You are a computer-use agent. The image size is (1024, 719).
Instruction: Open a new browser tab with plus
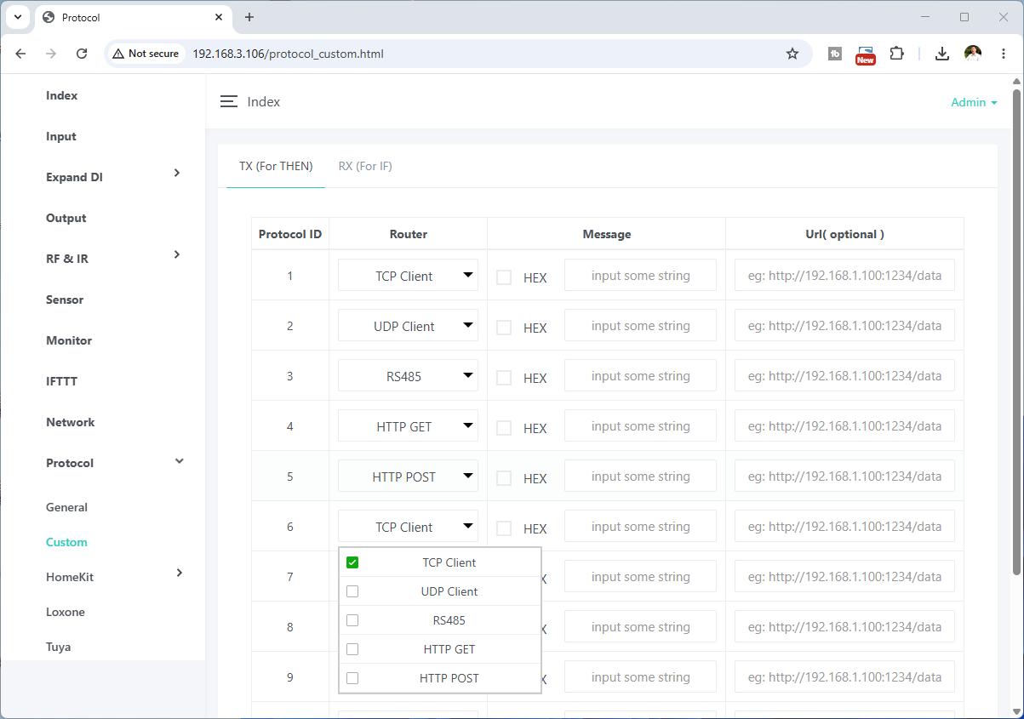pyautogui.click(x=249, y=17)
